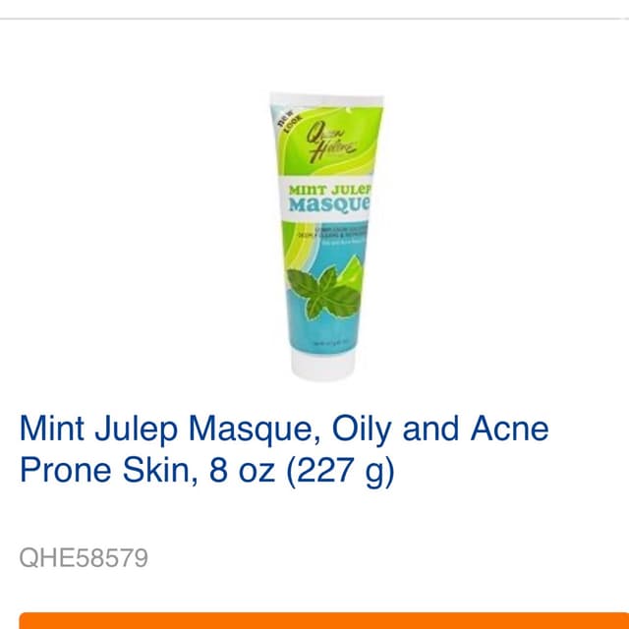Open the 'Mint Julep Masque' product title link

tap(166, 429)
